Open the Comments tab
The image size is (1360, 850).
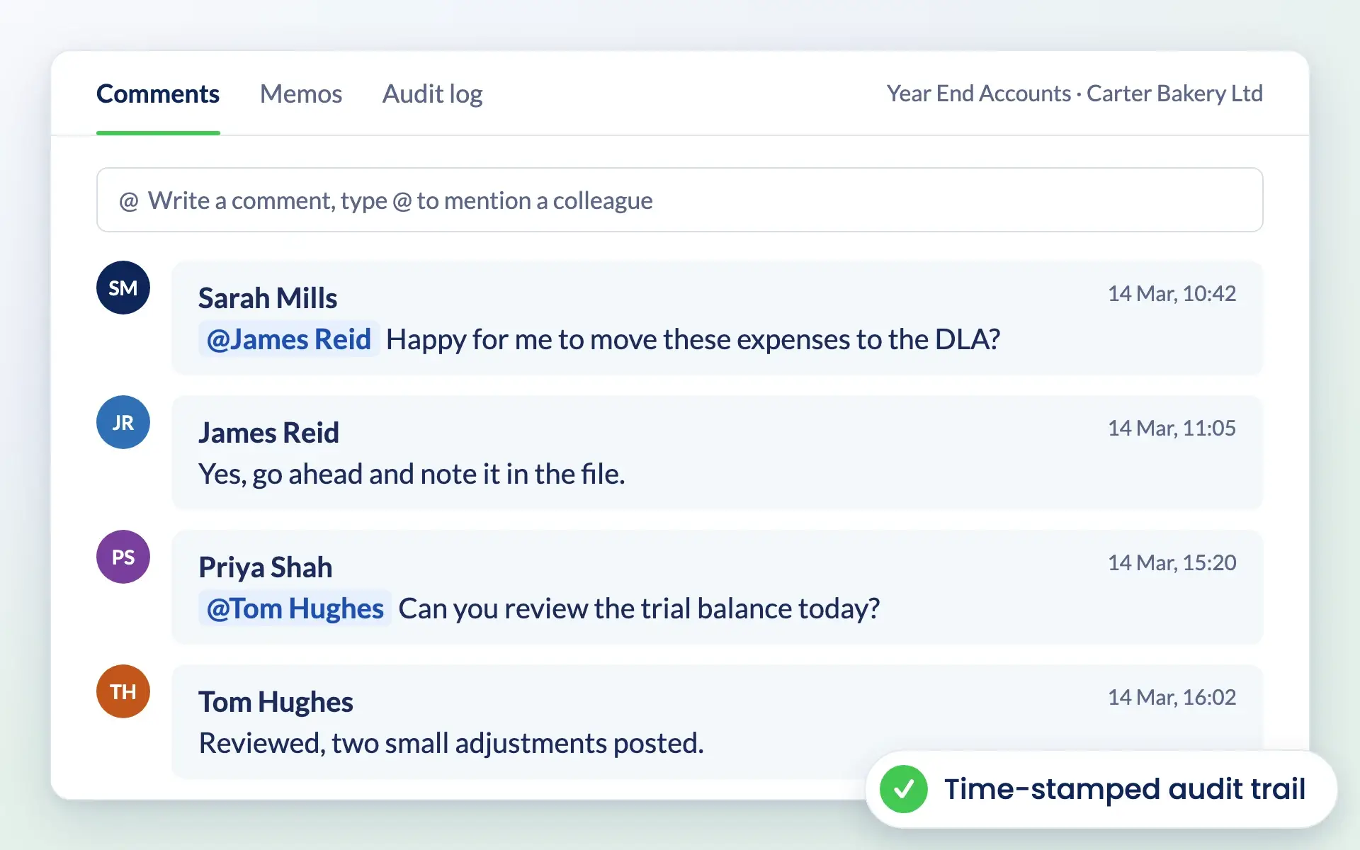tap(158, 93)
